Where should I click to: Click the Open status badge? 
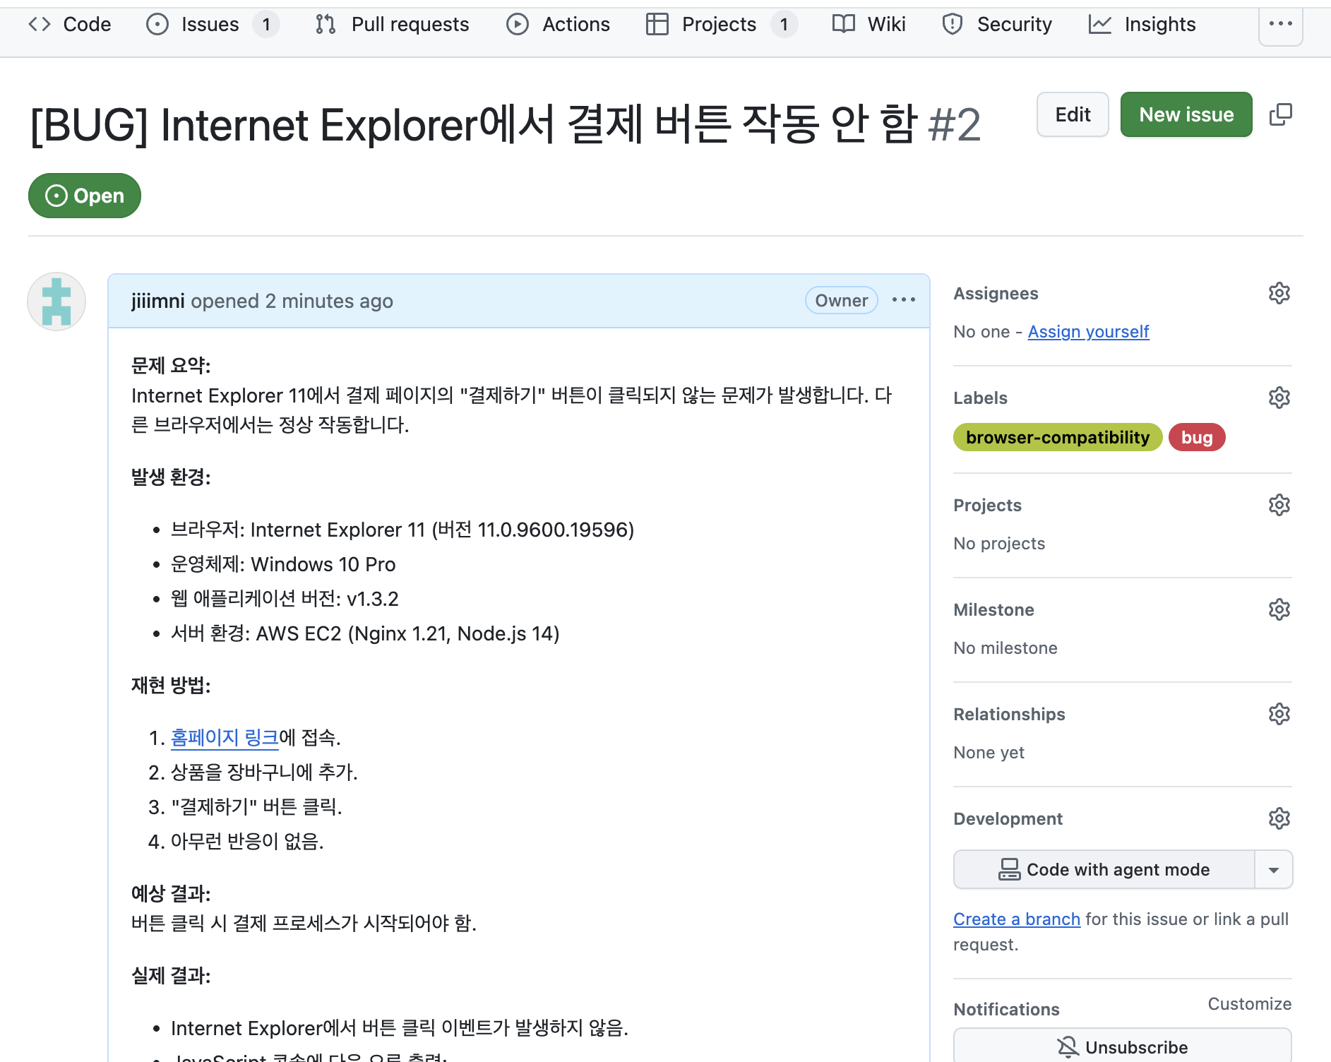85,196
